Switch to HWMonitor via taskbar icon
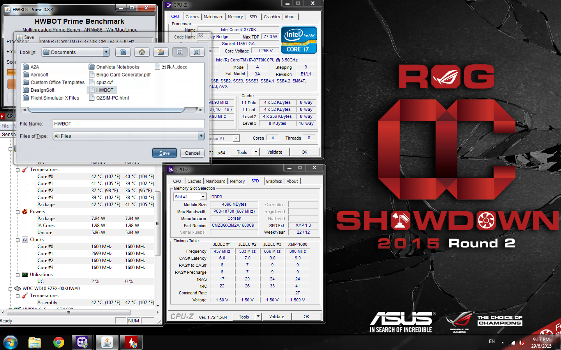The height and width of the screenshot is (350, 561). 131,342
